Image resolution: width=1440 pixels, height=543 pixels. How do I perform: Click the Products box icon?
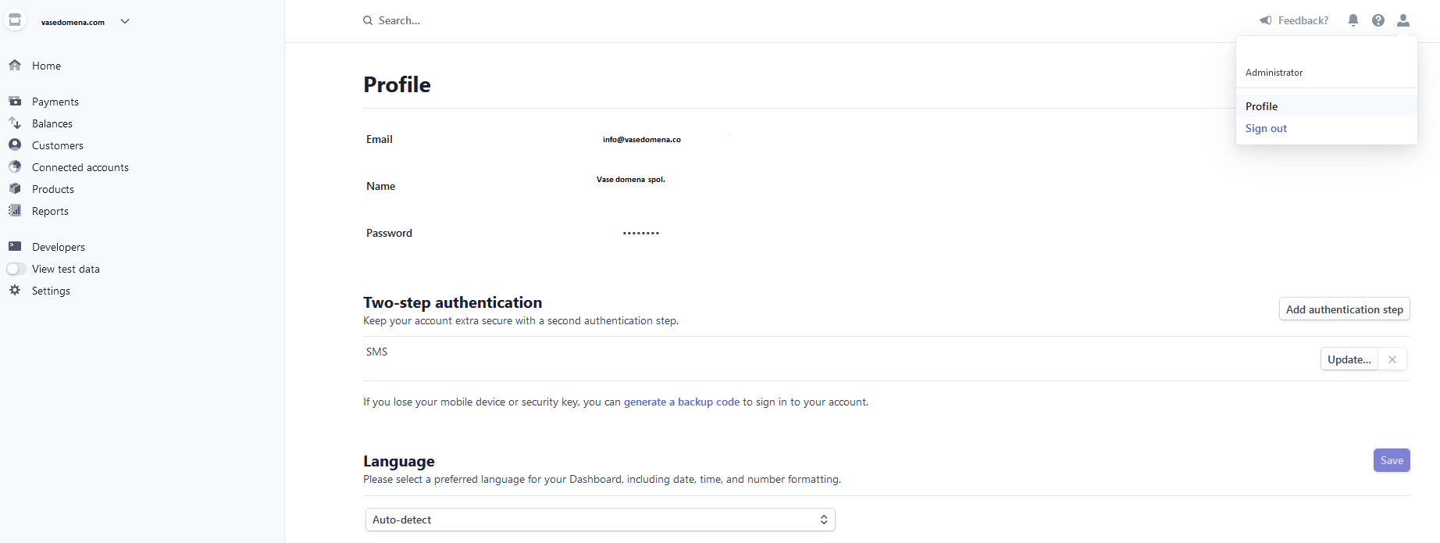(15, 188)
